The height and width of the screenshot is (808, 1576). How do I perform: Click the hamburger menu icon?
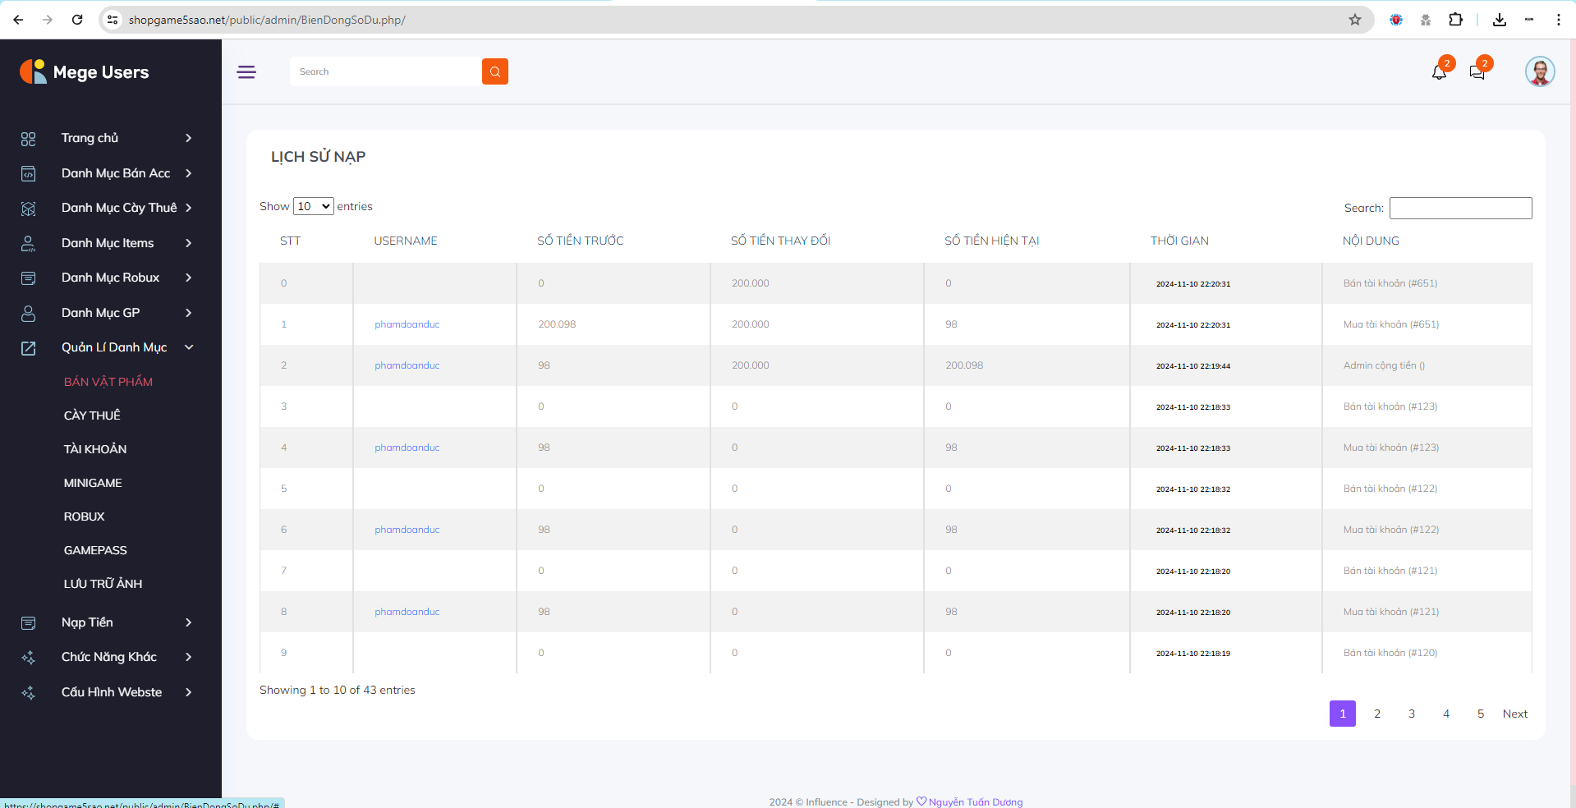(x=246, y=72)
